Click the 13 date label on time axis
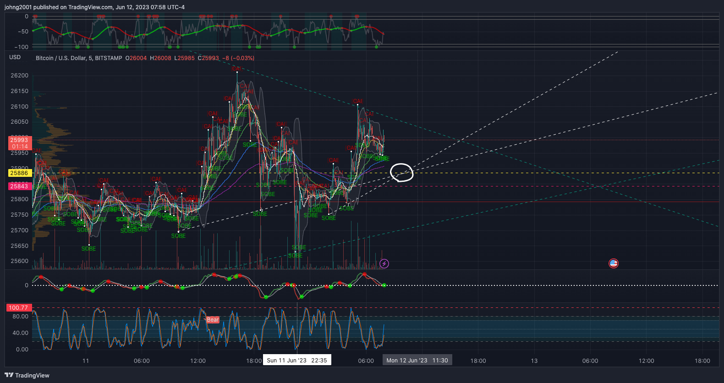Screen dimensions: 724x383 coord(534,361)
